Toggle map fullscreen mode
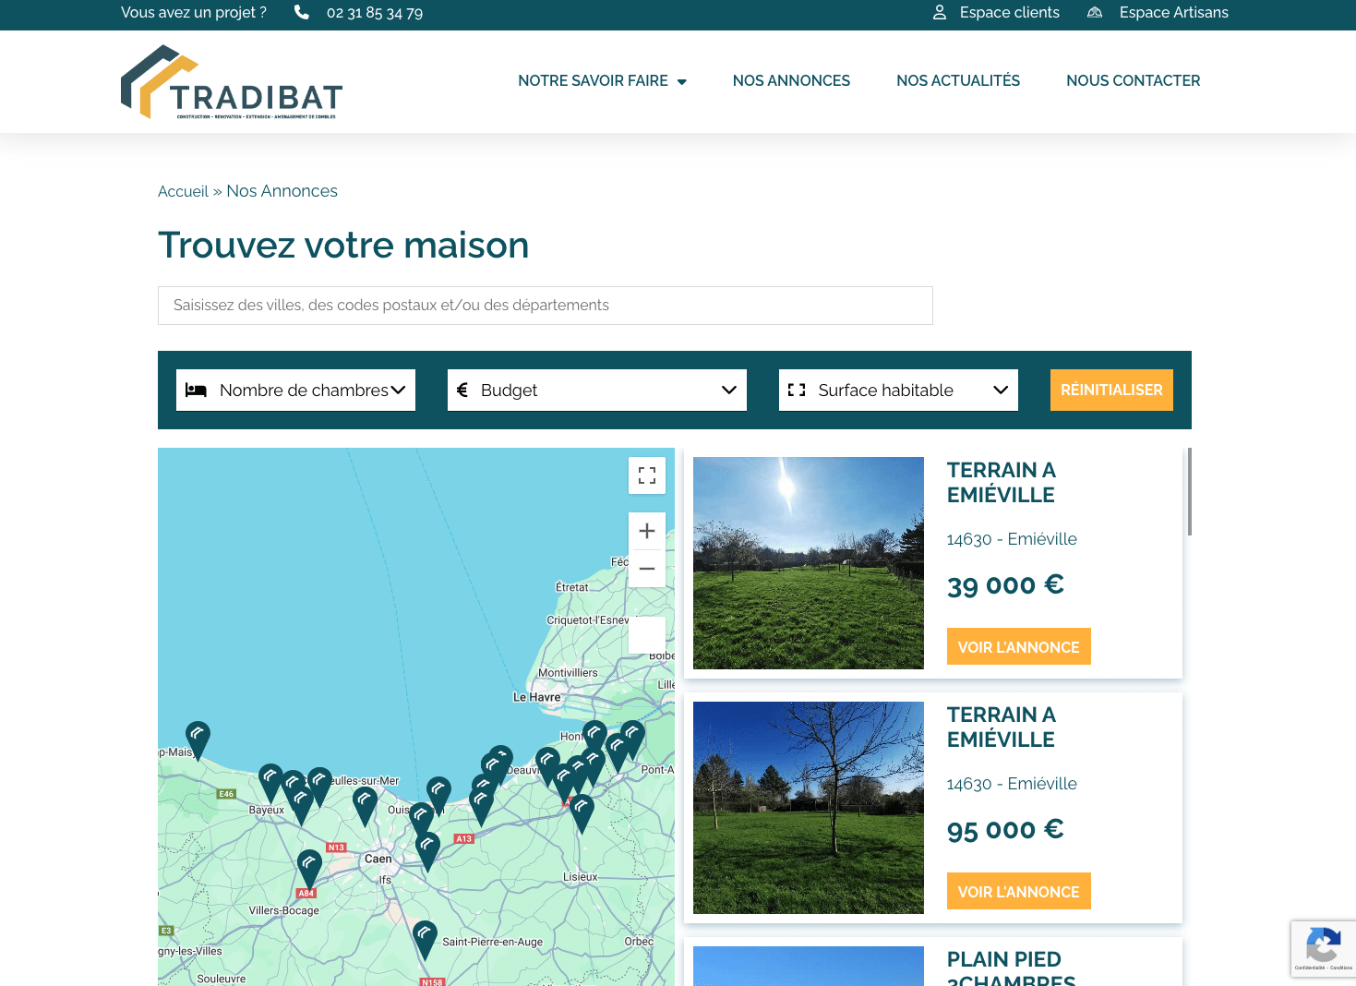Screen dimensions: 1356x986 (647, 475)
